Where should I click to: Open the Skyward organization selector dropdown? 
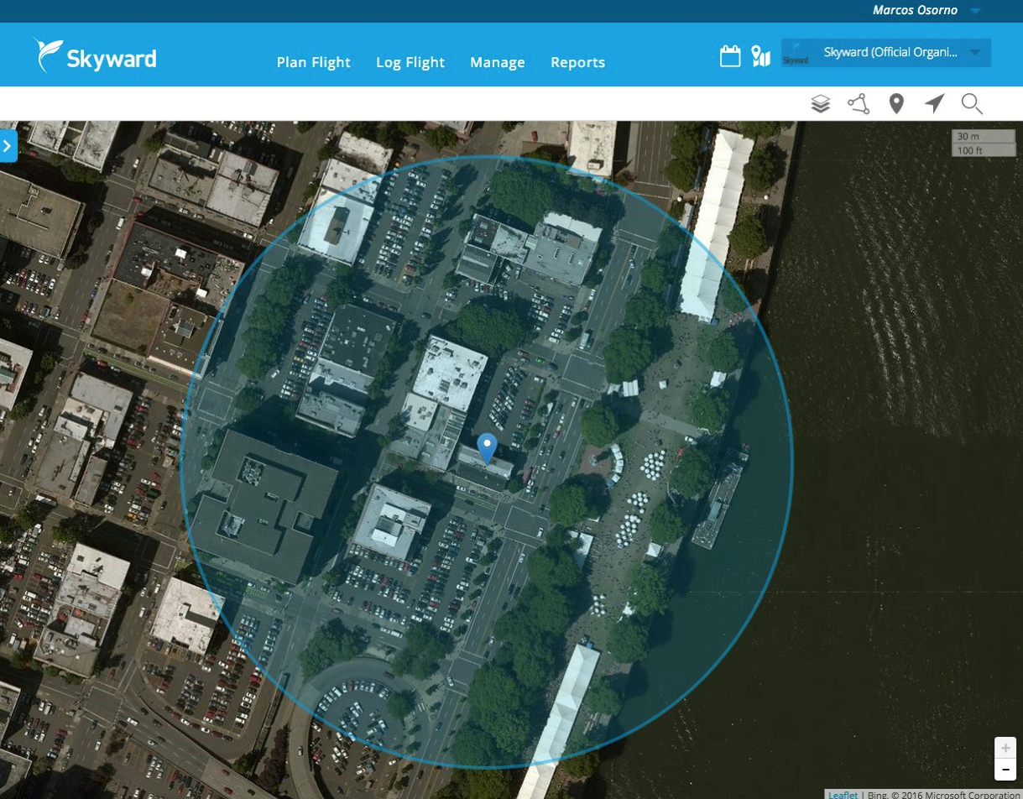(x=885, y=53)
